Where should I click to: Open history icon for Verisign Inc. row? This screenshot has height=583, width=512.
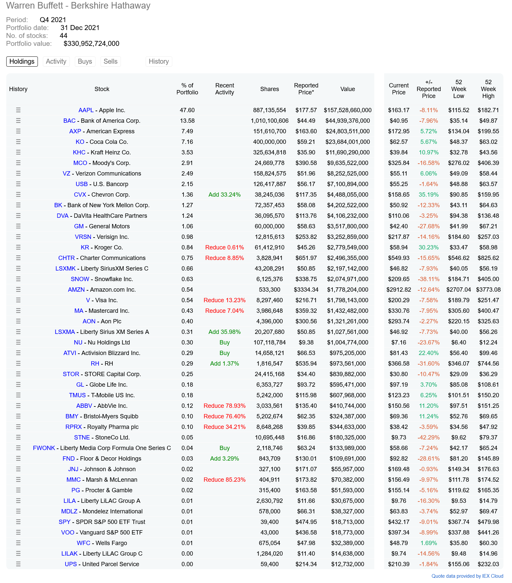pos(18,237)
